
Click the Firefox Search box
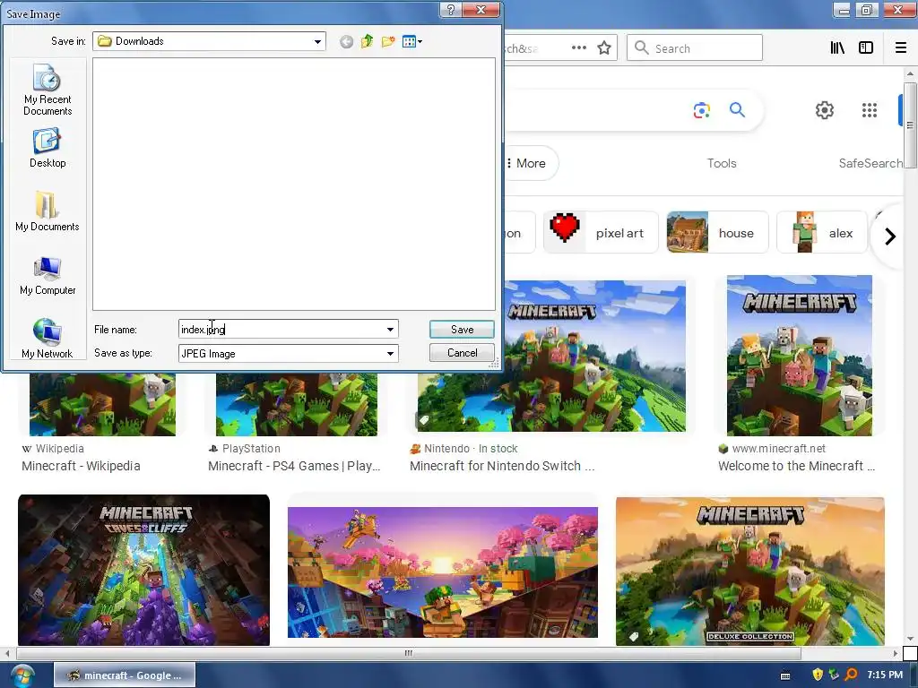coord(695,48)
